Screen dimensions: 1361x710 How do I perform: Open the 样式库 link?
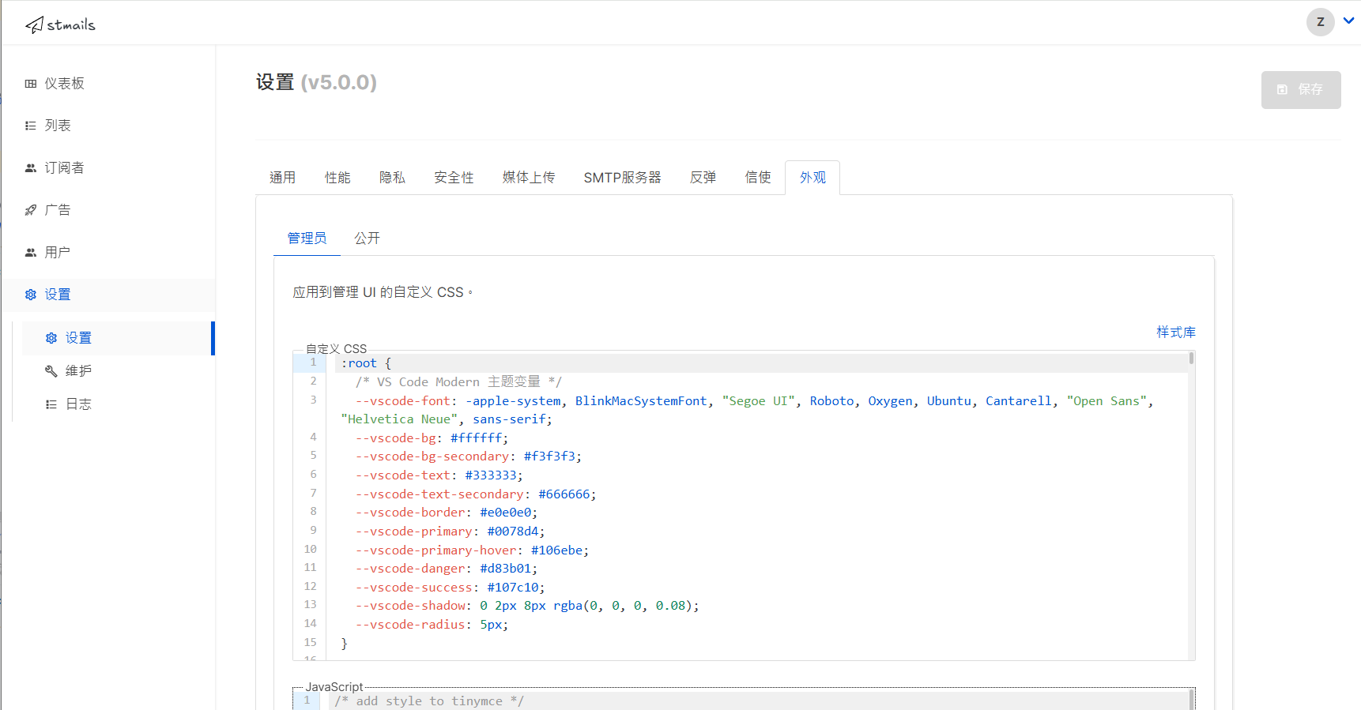[x=1175, y=332]
